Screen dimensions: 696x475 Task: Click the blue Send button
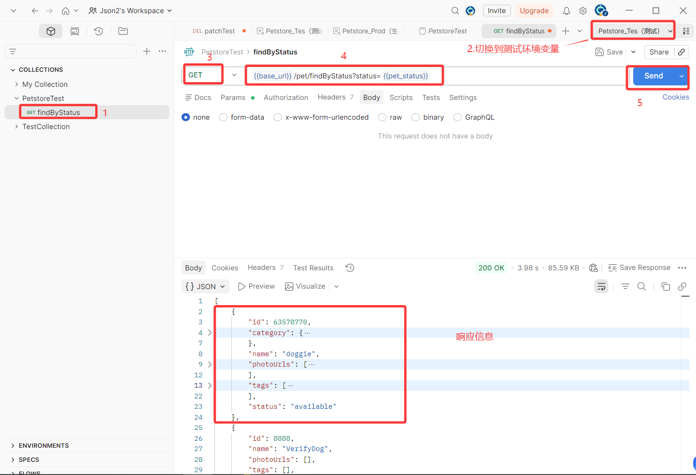[653, 76]
